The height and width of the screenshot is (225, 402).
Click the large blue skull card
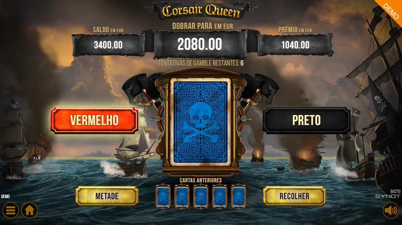point(200,122)
